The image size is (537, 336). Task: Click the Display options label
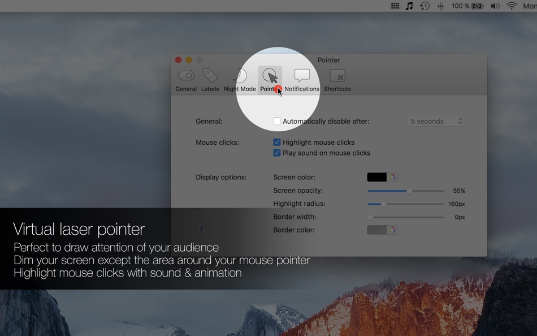click(221, 177)
